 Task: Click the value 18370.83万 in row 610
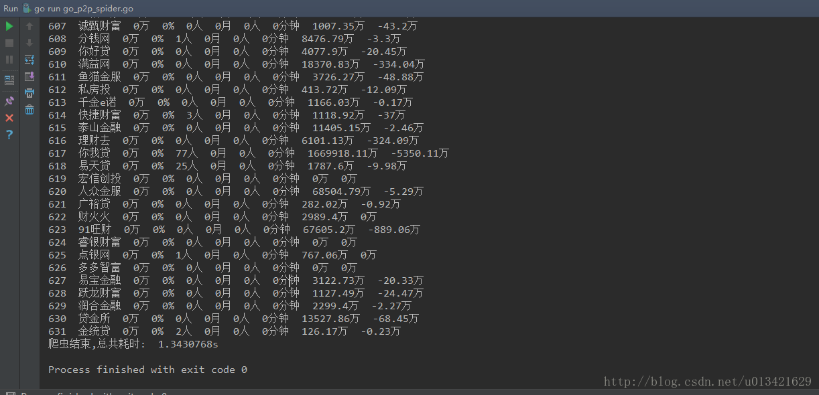point(332,64)
